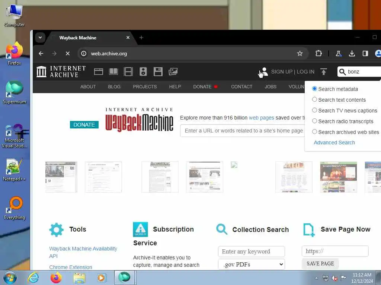The height and width of the screenshot is (285, 381).
Task: Bookmark this page with star icon
Action: click(300, 53)
